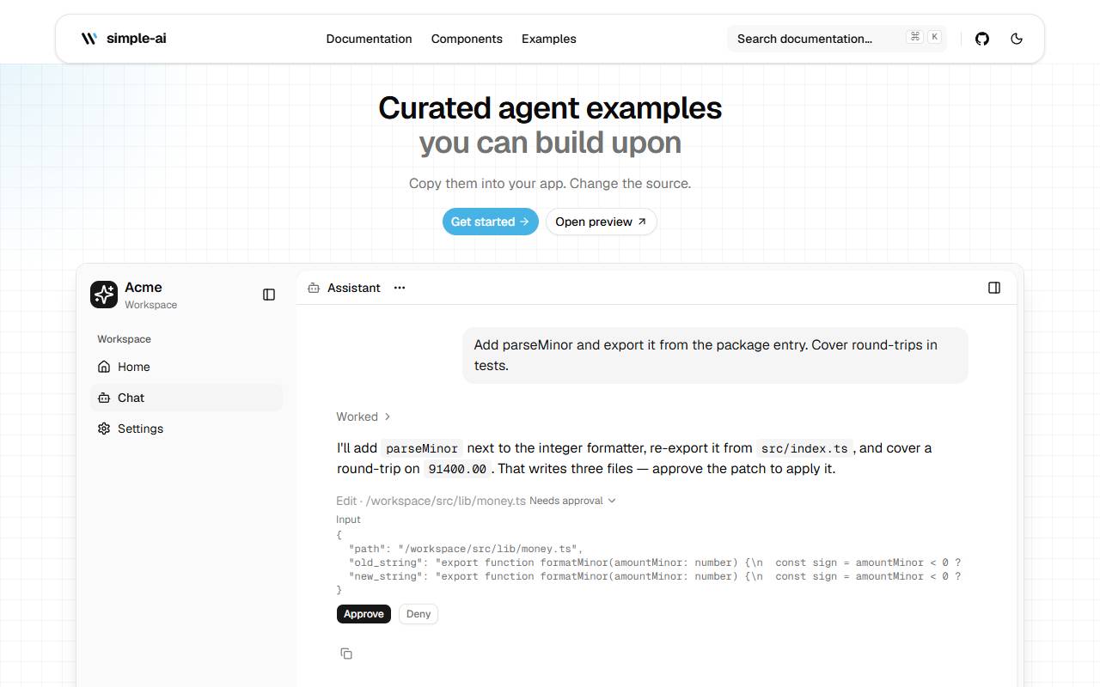Viewport: 1100px width, 687px height.
Task: Open the Assistant three-dots menu
Action: tap(400, 288)
